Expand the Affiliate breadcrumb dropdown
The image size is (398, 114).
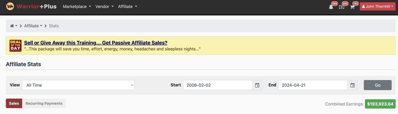coord(33,26)
